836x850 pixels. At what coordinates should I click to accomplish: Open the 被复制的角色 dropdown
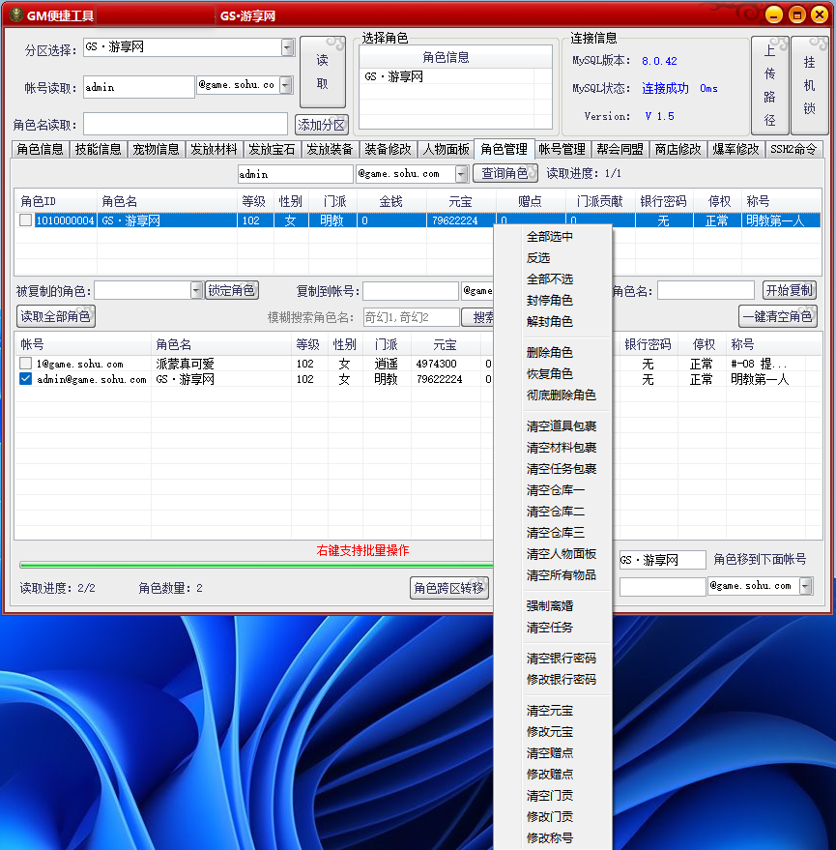197,290
